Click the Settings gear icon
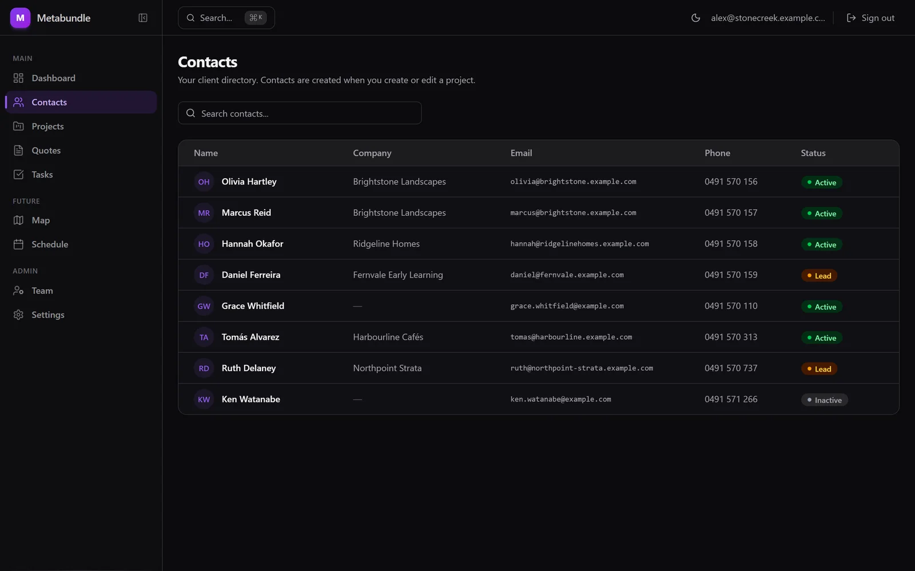The height and width of the screenshot is (571, 915). 18,315
